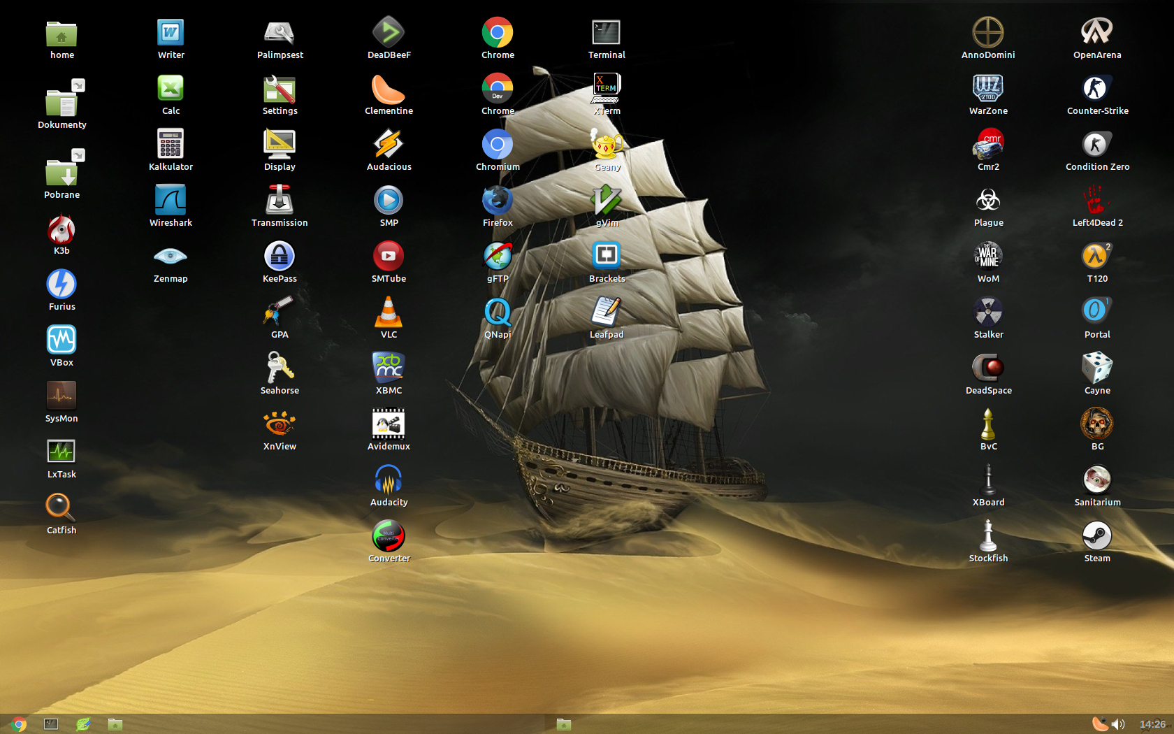1174x734 pixels.
Task: Launch XBMC media center
Action: (389, 368)
